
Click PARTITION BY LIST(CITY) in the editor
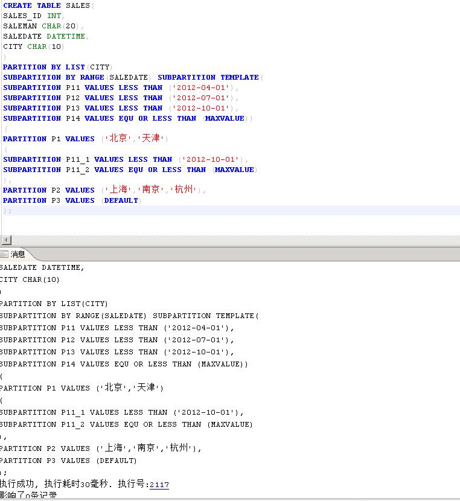coord(57,67)
